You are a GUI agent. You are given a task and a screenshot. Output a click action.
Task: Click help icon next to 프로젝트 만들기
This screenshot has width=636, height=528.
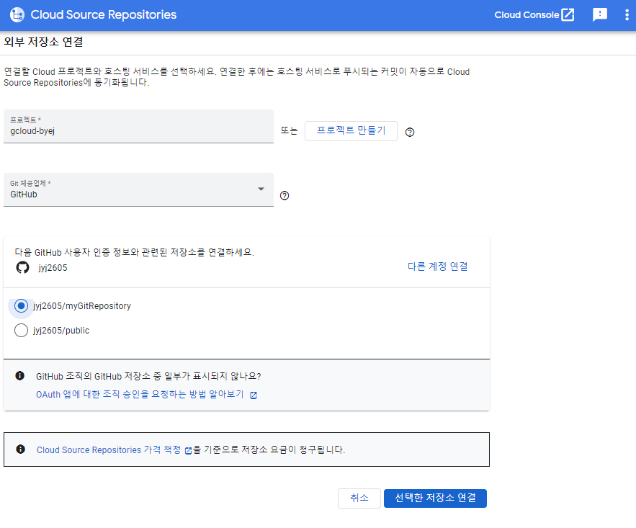(x=410, y=132)
